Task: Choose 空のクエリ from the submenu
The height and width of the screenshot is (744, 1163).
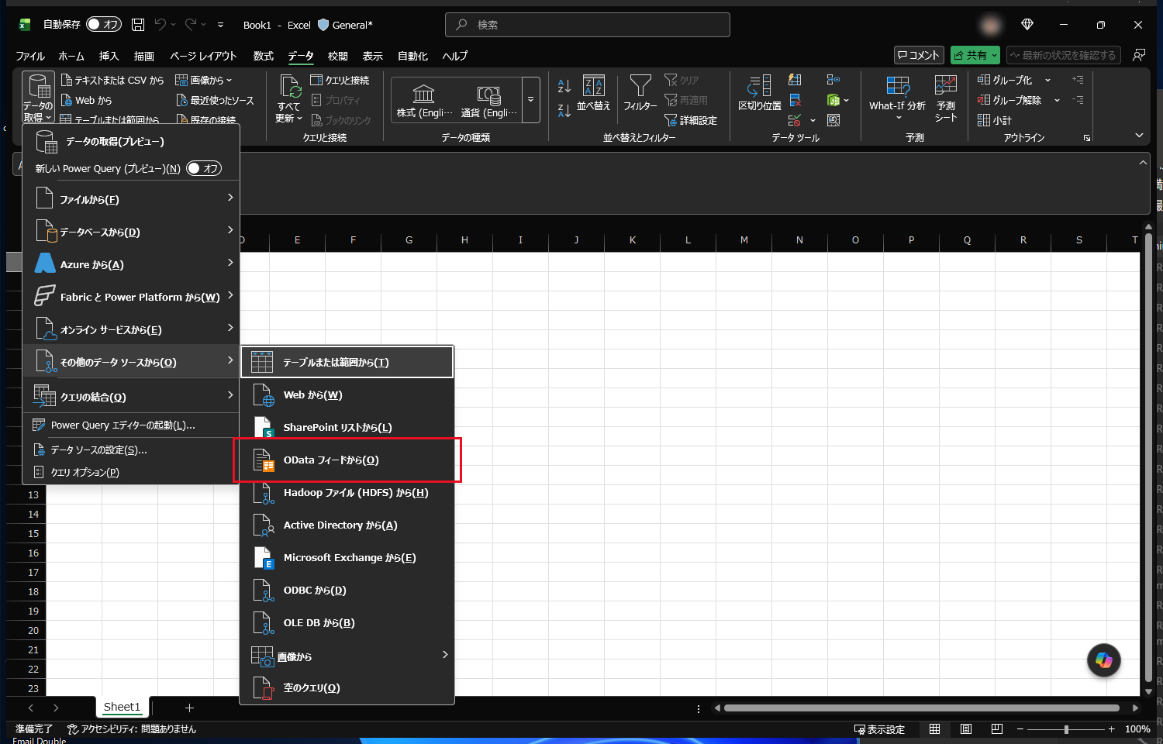Action: click(x=347, y=688)
